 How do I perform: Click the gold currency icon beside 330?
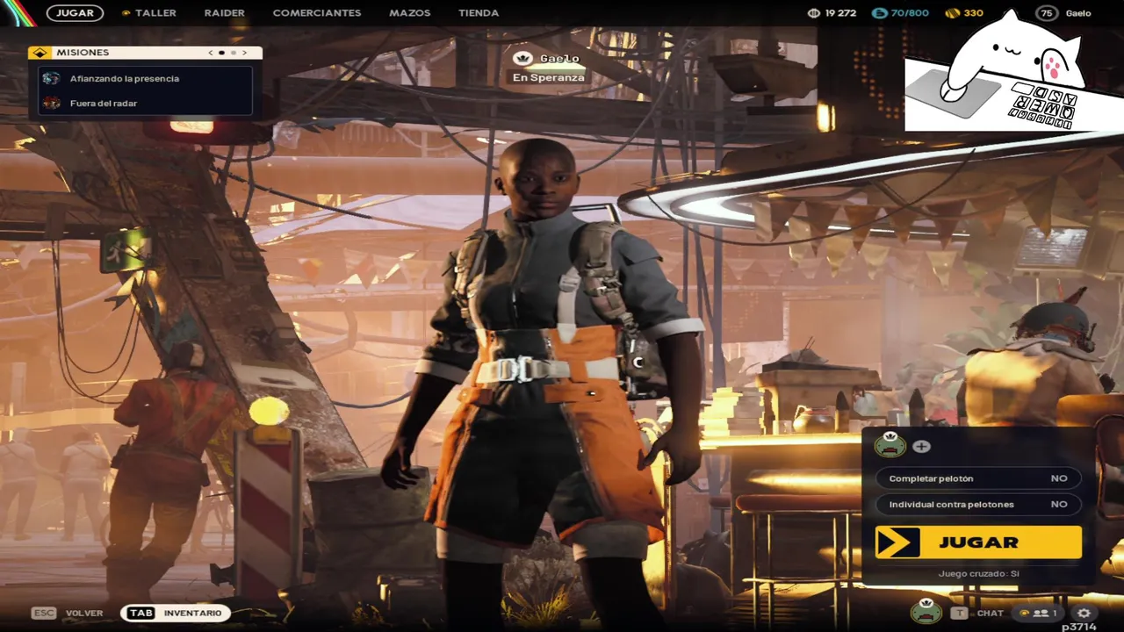[952, 13]
